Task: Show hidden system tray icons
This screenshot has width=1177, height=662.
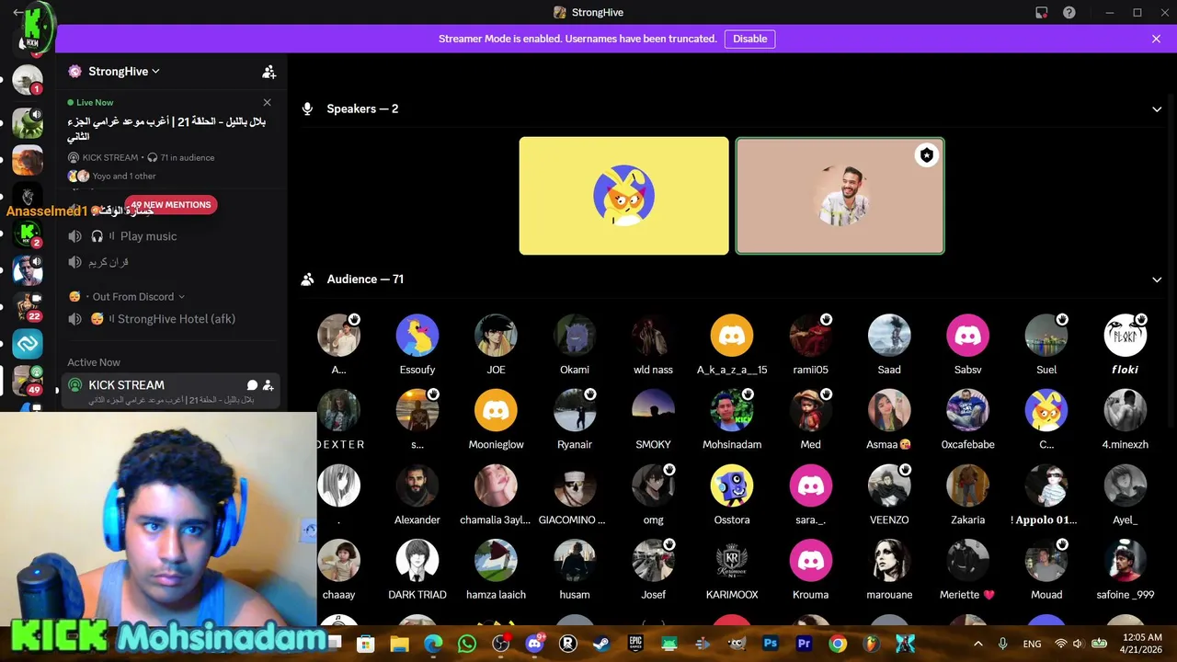Action: (978, 644)
